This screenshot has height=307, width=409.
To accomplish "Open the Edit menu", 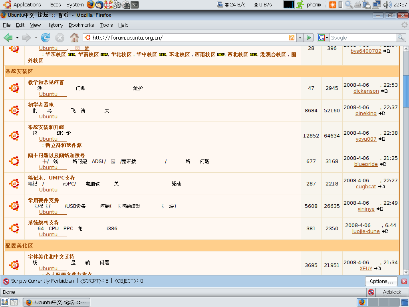I will point(20,25).
